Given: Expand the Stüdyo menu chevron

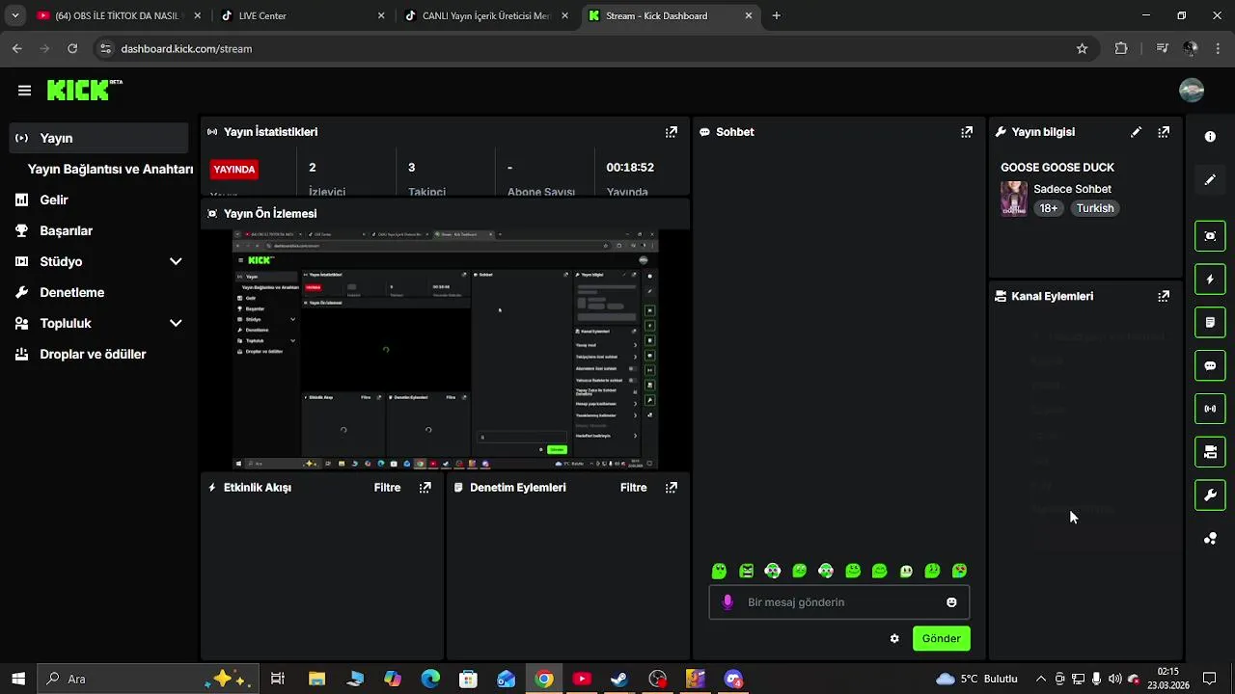Looking at the screenshot, I should point(176,261).
